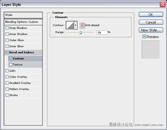This screenshot has height=130, width=167.
Task: Select the Satin label
Action: point(12,71)
